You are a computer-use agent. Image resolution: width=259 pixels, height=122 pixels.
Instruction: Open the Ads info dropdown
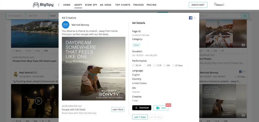[x=37, y=16]
